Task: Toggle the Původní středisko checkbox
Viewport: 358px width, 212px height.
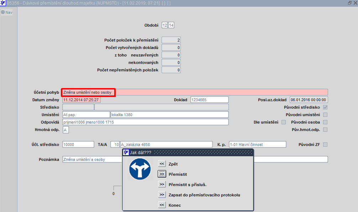Action: click(x=325, y=107)
